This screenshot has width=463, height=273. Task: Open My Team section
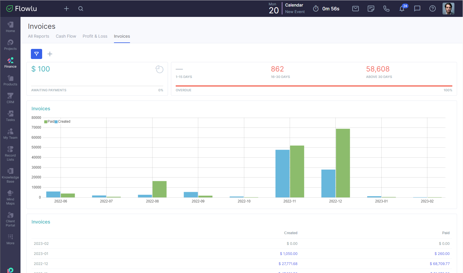10,134
